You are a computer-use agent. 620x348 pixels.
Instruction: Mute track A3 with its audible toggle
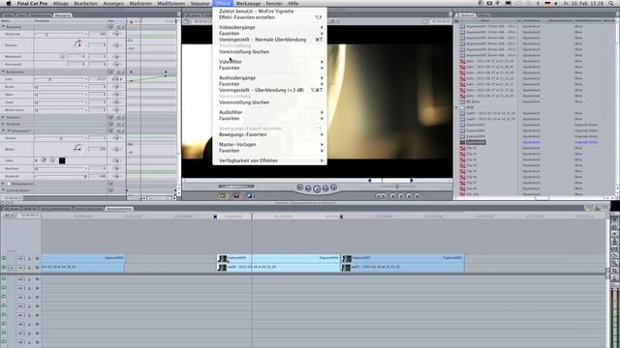4,298
